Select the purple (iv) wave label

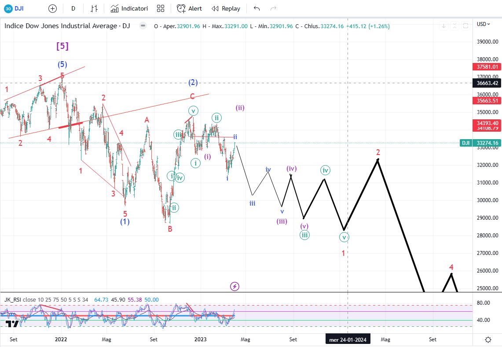[x=291, y=169]
